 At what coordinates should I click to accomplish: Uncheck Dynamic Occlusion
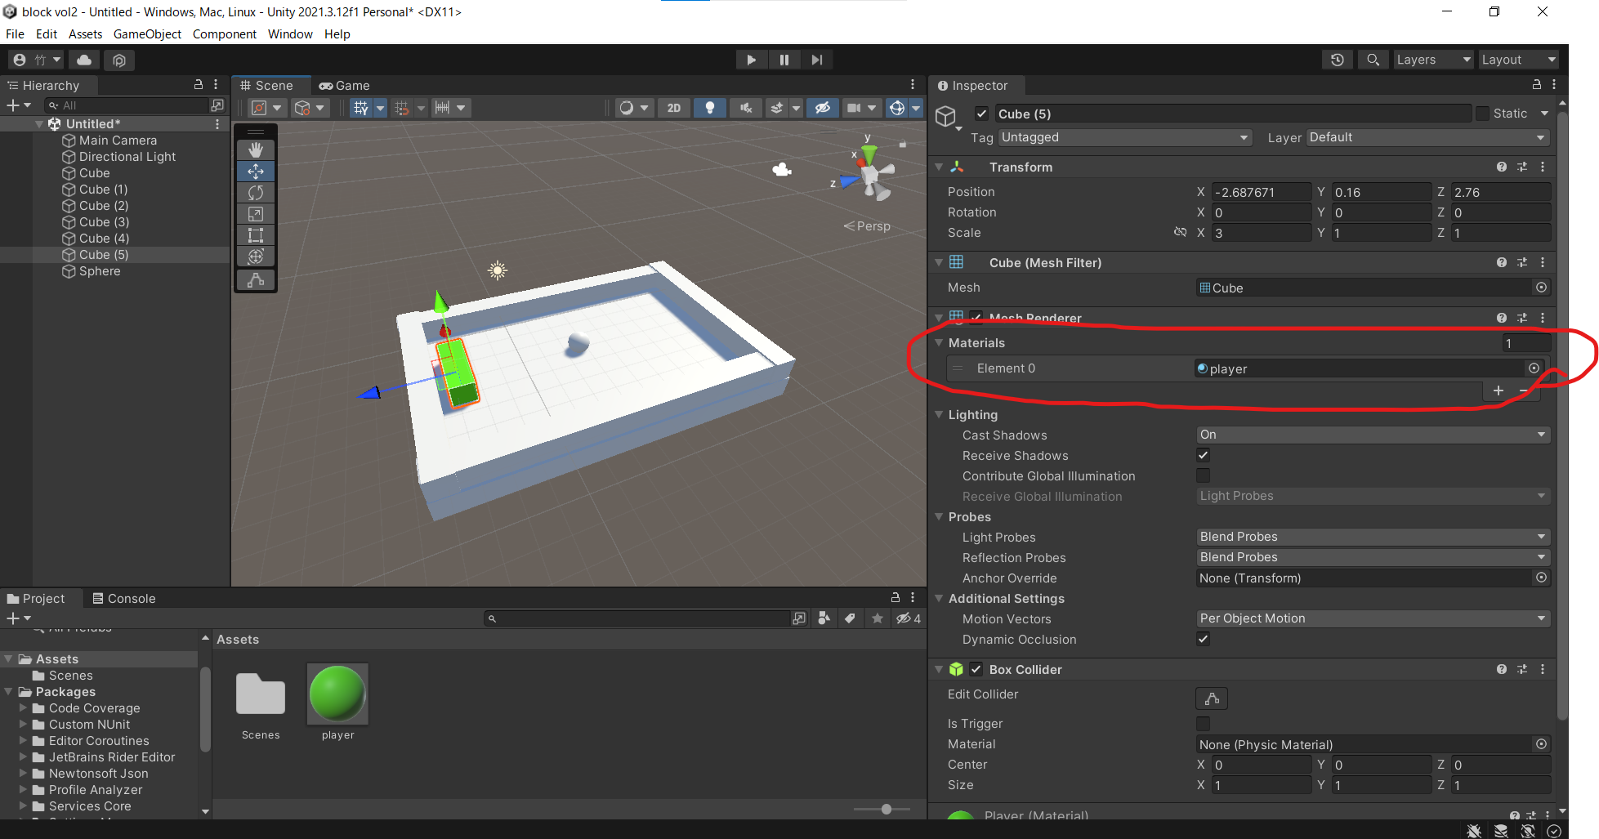tap(1204, 639)
